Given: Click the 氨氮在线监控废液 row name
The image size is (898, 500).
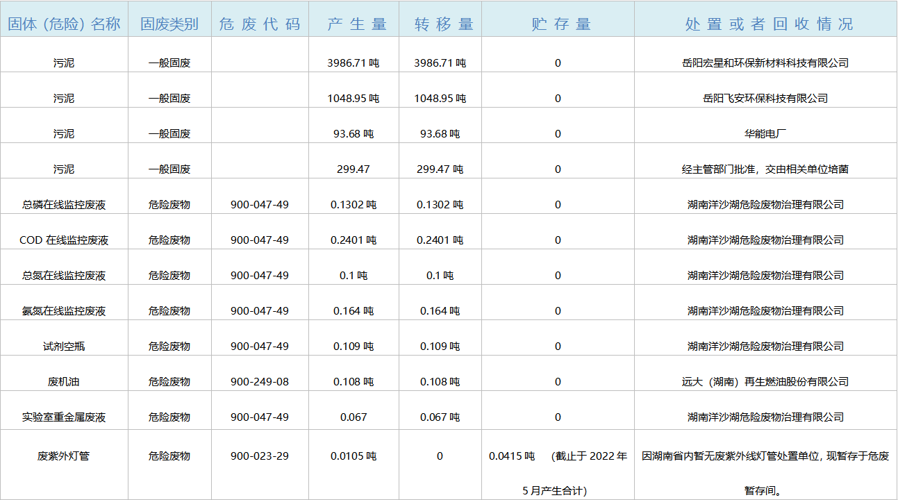Looking at the screenshot, I should (64, 311).
